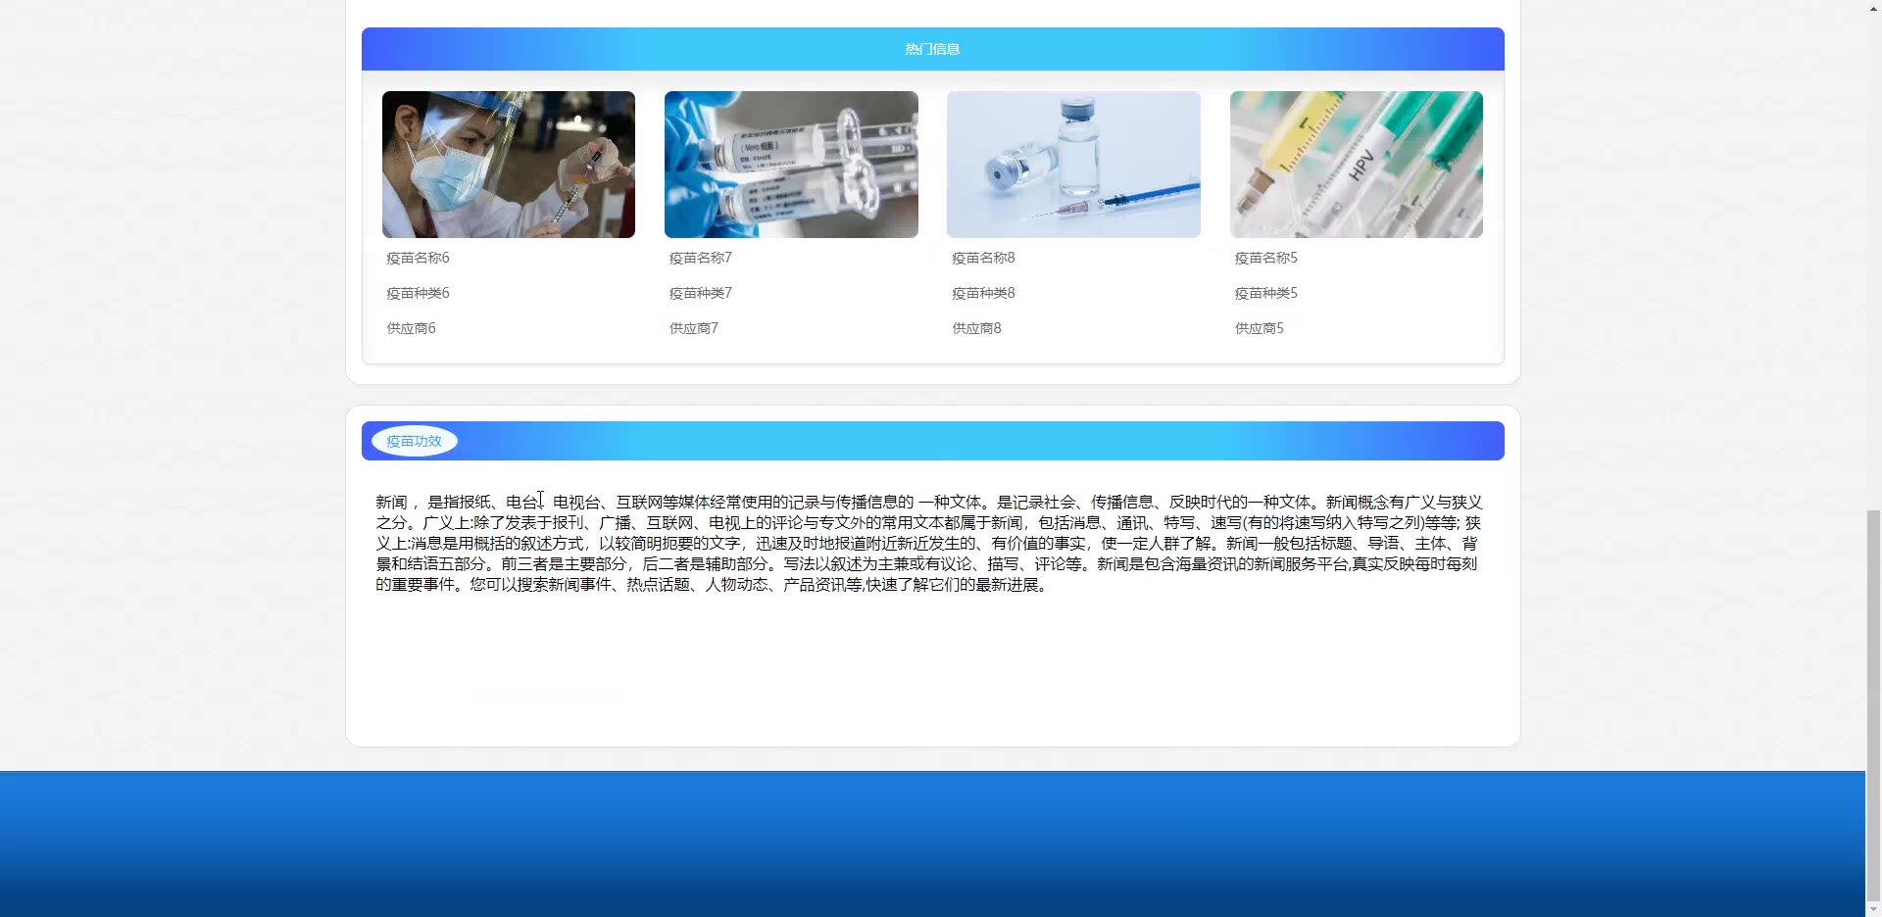Select the 供应商6 text
Screen dimensions: 1882x917
(x=411, y=328)
